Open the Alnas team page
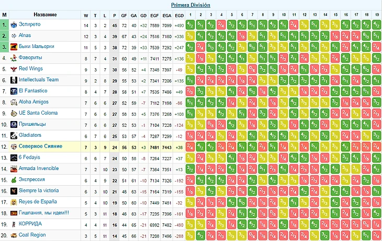Screen dimensions: 382x241 pos(25,35)
